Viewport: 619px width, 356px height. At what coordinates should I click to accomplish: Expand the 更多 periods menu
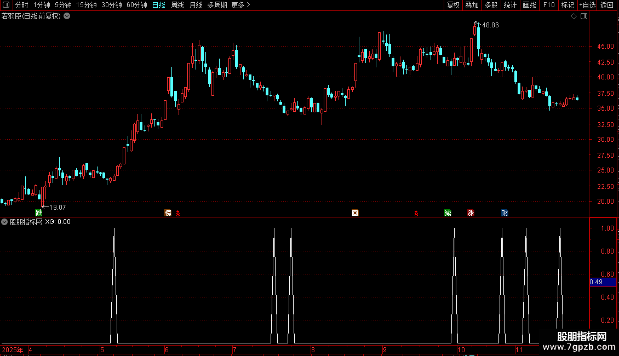[x=240, y=5]
